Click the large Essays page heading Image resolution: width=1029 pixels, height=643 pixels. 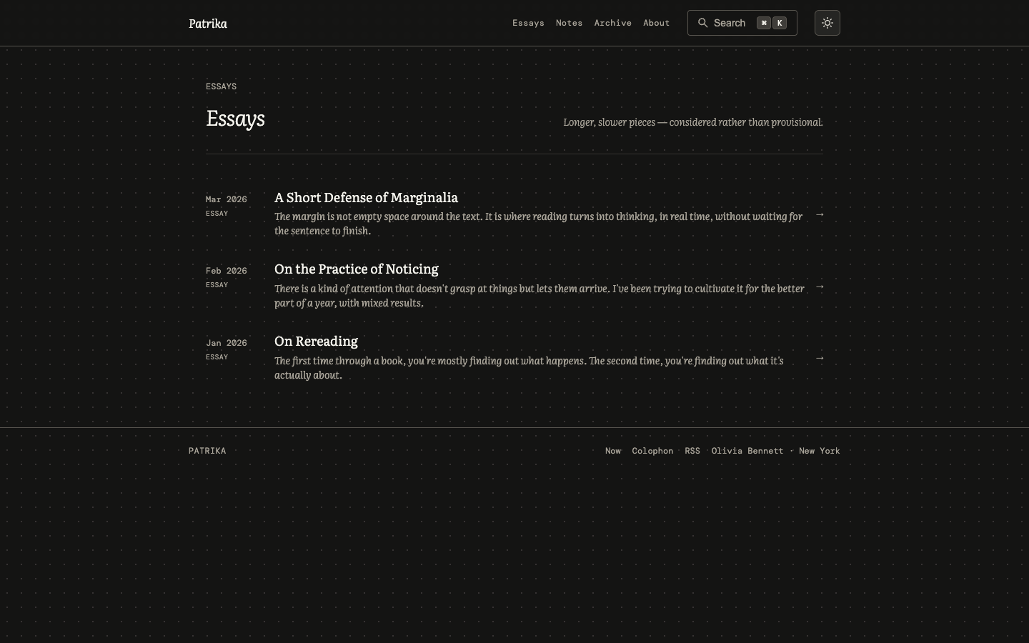(235, 119)
